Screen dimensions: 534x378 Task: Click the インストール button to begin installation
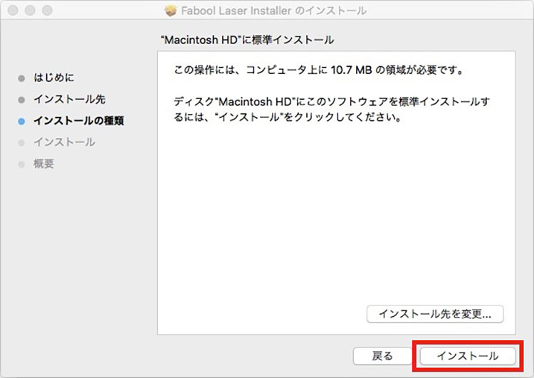(x=468, y=356)
